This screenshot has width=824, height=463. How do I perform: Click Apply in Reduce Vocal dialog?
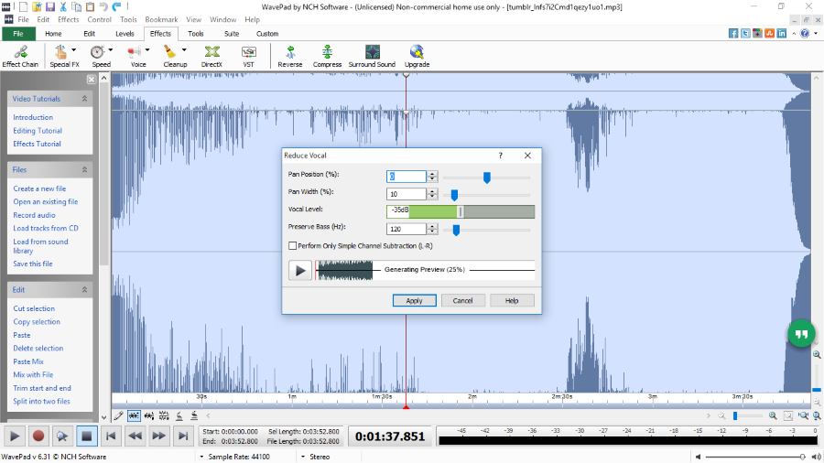coord(414,300)
